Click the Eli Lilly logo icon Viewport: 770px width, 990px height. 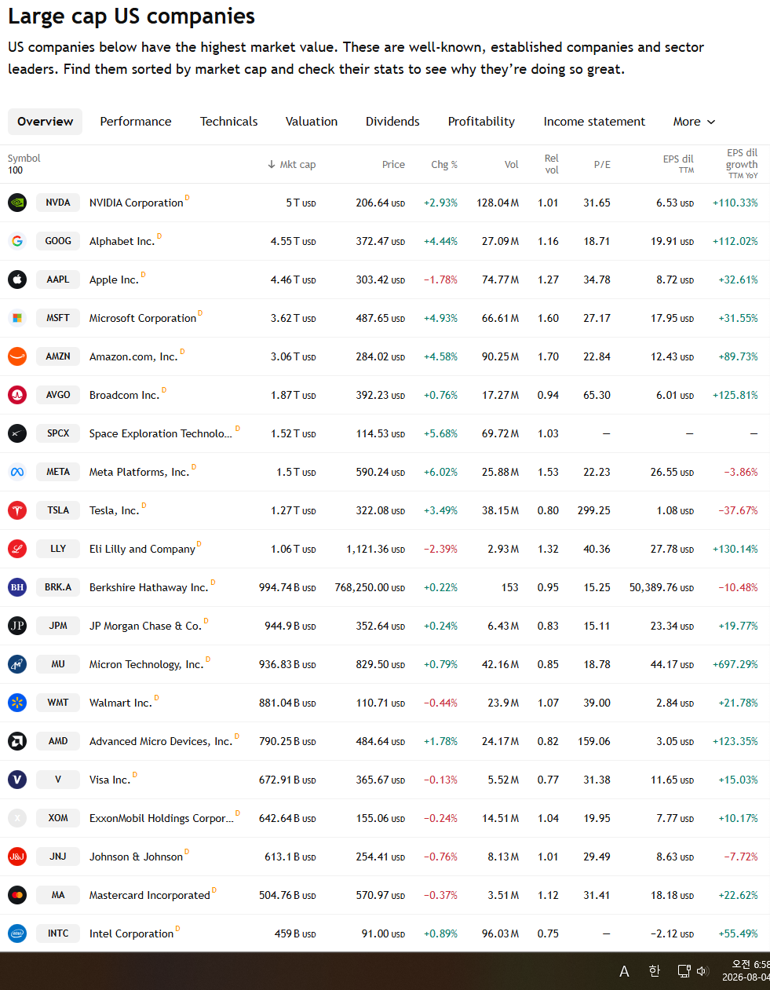(17, 549)
